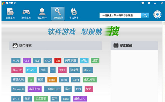165x102 pixels.
Task: Click the red Net tag
Action: pyautogui.click(x=58, y=61)
